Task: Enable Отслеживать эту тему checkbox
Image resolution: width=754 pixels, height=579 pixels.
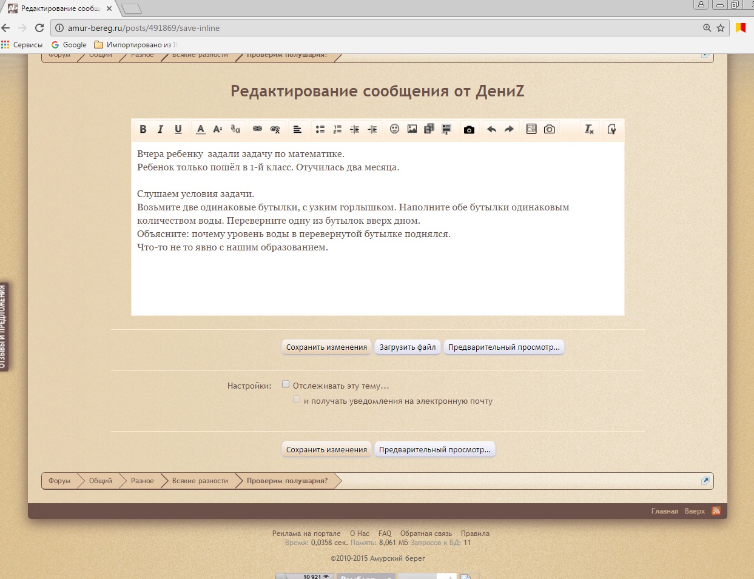Action: 286,384
